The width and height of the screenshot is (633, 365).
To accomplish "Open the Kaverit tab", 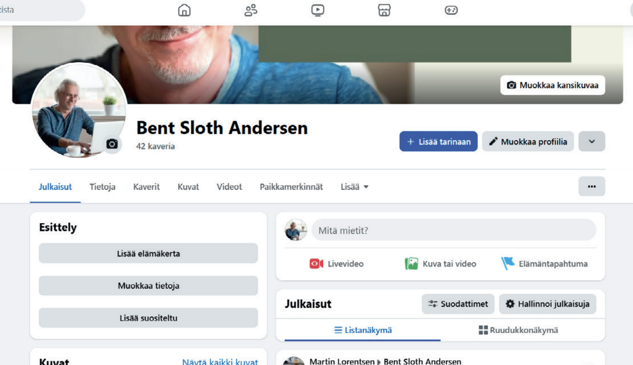I will (x=147, y=187).
